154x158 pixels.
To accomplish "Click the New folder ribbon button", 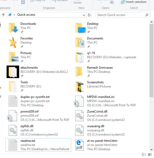I will pos(77,2).
